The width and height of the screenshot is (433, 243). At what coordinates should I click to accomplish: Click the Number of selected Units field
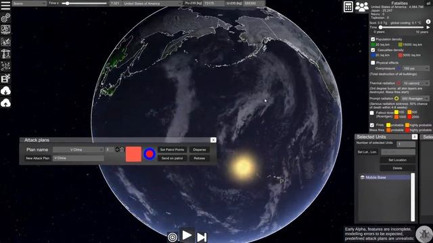pyautogui.click(x=406, y=144)
